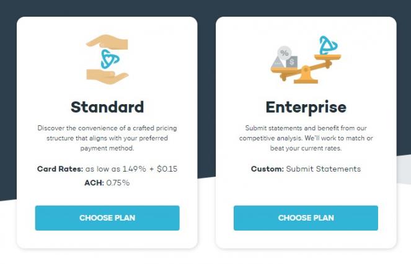
Task: Click the Custom: Submit Statements text
Action: tap(306, 169)
